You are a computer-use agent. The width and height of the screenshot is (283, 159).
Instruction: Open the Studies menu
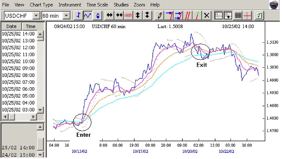121,5
